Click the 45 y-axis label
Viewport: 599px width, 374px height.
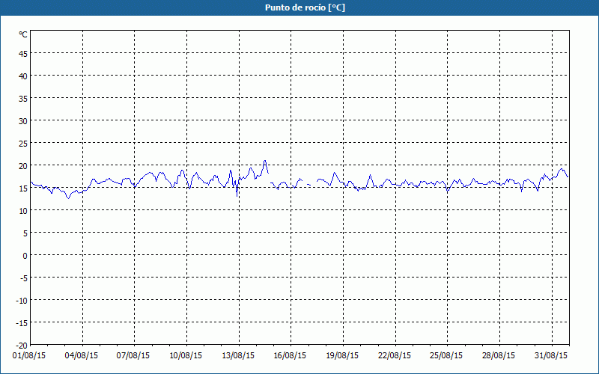pos(23,54)
